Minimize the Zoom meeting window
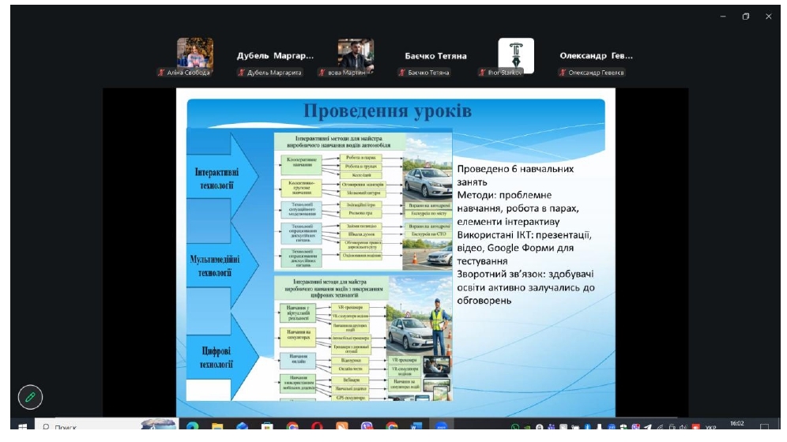Screen dimensions: 787x442 (x=723, y=17)
